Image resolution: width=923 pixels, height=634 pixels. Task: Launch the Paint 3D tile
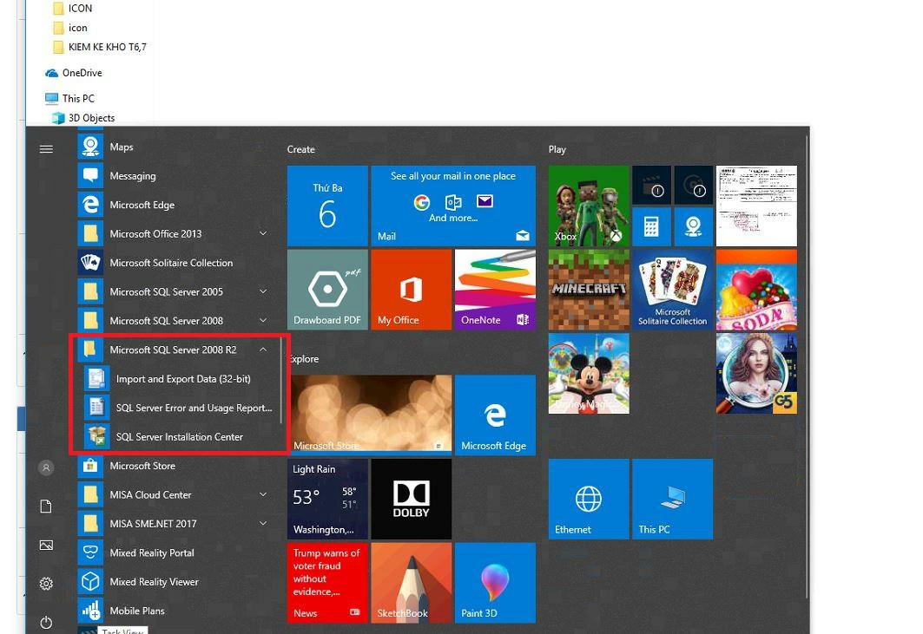coord(495,583)
